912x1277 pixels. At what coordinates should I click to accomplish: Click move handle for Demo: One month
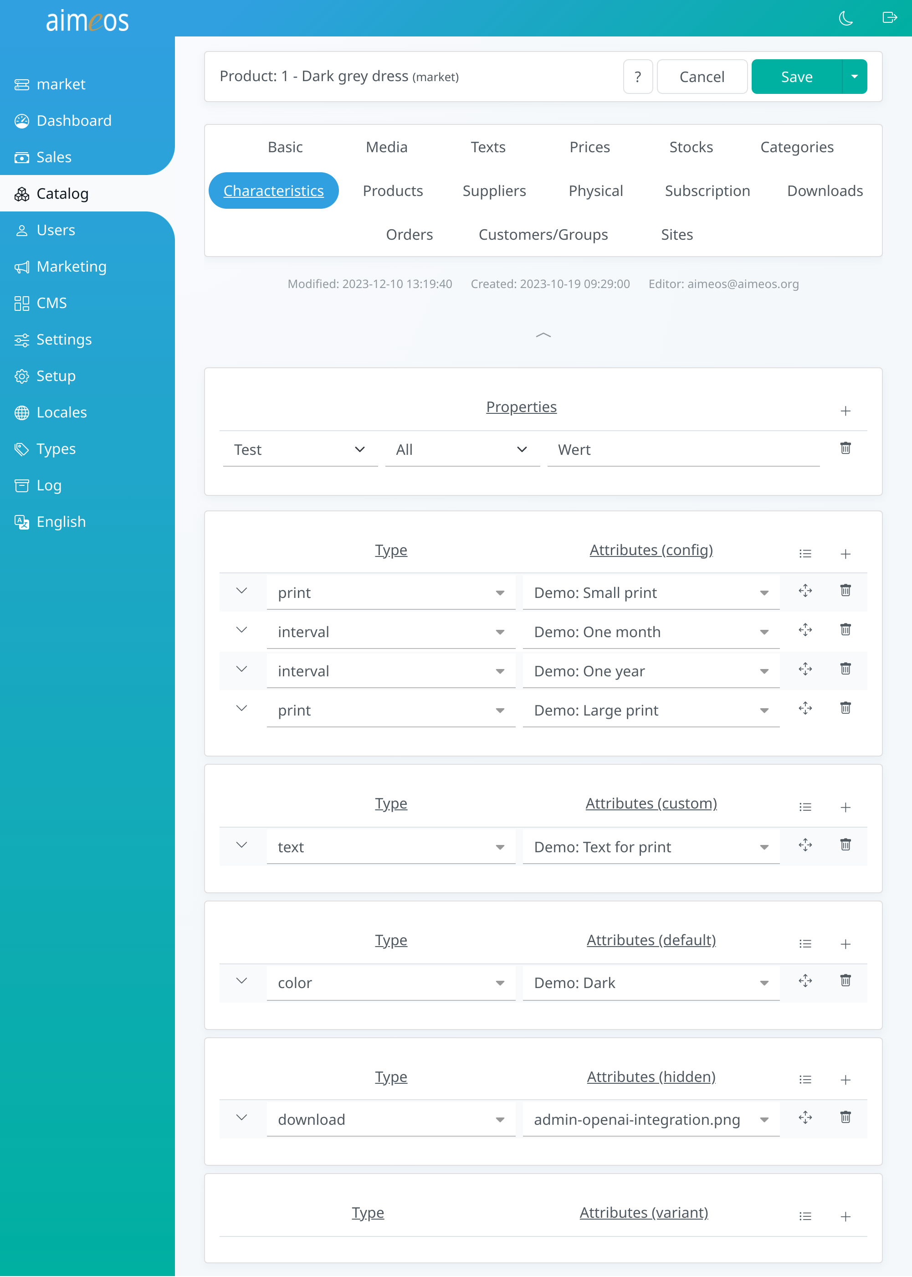(x=805, y=630)
